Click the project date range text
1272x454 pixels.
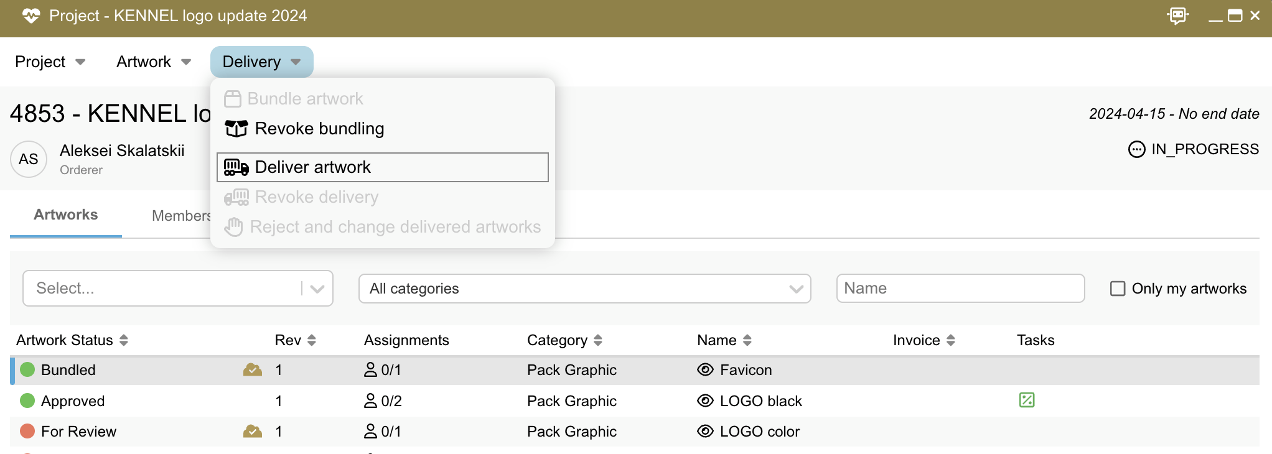[x=1174, y=114]
